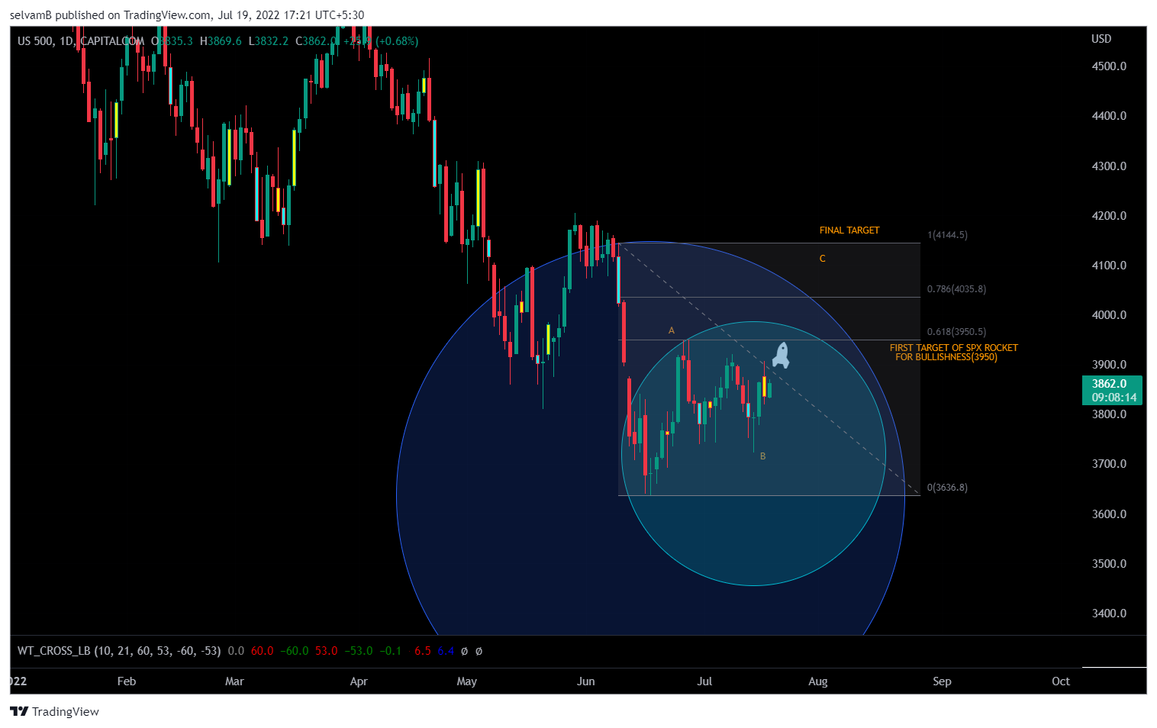The image size is (1157, 728).
Task: Click wave label A on the chart
Action: coord(672,330)
